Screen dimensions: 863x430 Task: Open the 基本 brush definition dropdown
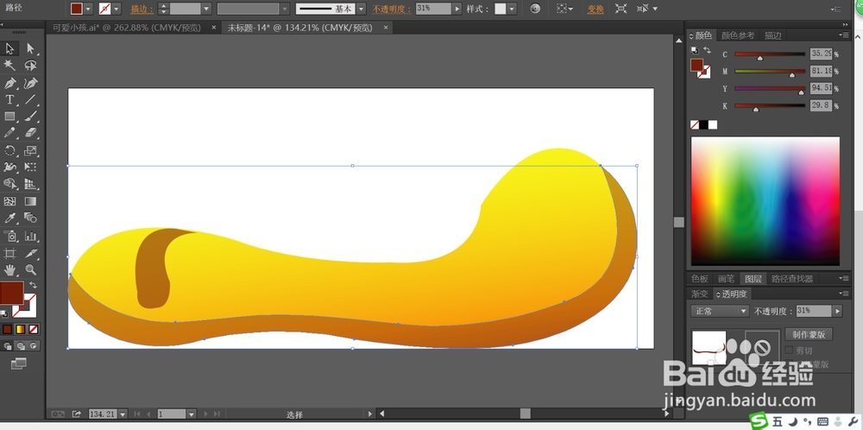[361, 9]
